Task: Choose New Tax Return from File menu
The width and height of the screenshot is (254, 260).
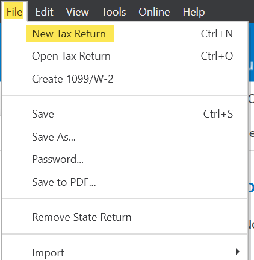Action: 125,34
